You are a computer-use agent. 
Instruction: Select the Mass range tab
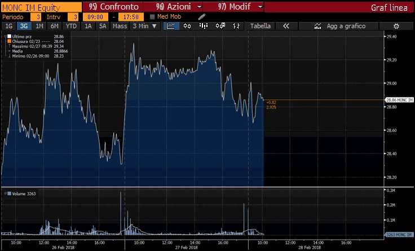pos(120,26)
